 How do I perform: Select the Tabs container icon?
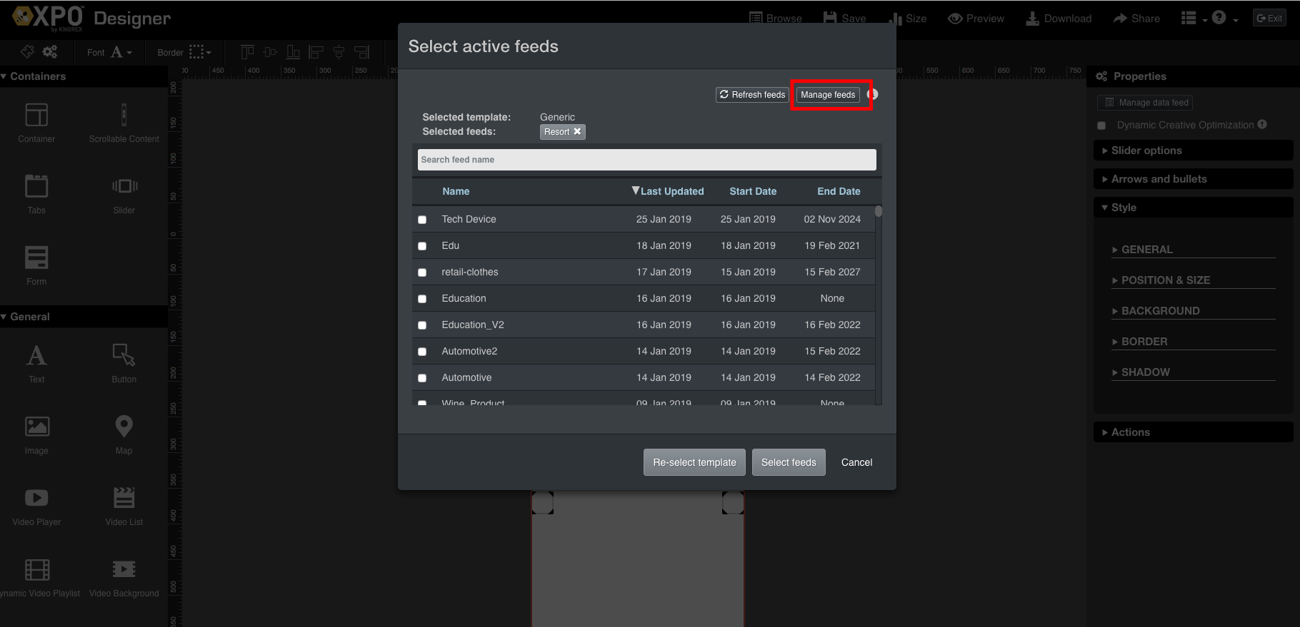click(x=36, y=186)
